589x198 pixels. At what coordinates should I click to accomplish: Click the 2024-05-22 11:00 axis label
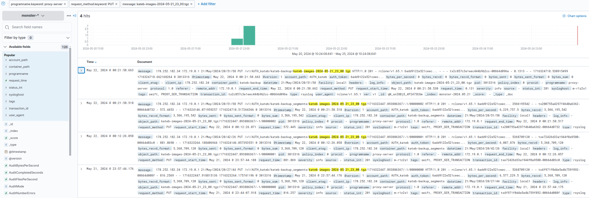pos(288,49)
